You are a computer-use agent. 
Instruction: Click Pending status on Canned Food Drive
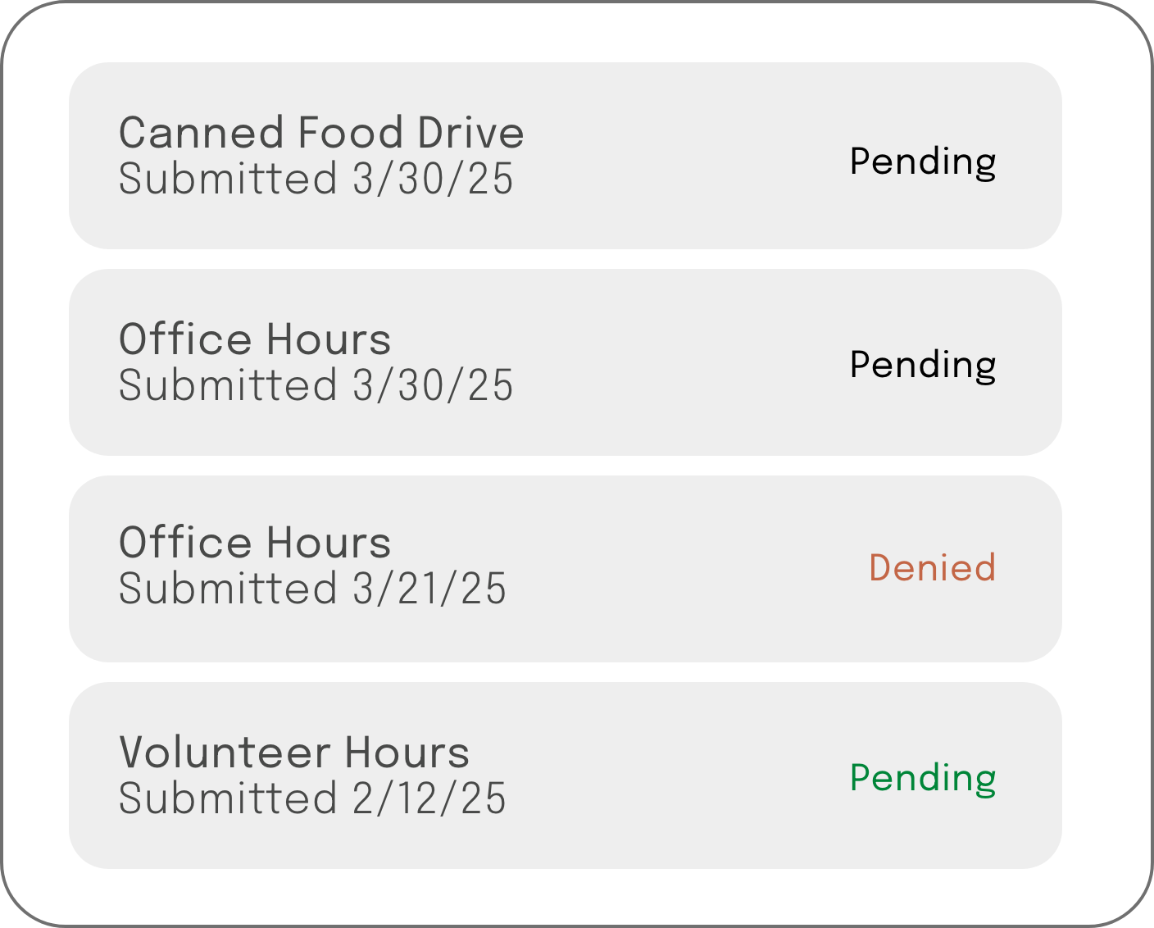[x=922, y=161]
